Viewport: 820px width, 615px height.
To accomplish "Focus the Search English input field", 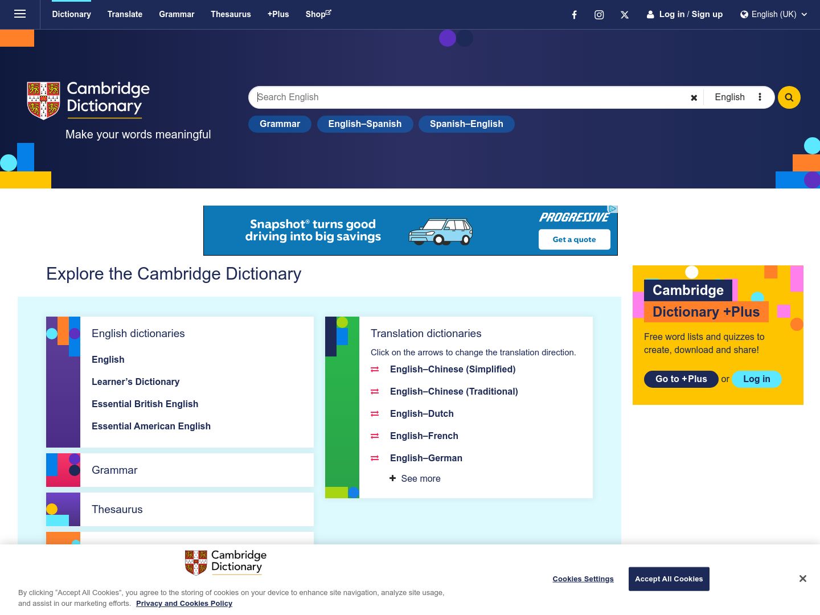I will point(467,97).
